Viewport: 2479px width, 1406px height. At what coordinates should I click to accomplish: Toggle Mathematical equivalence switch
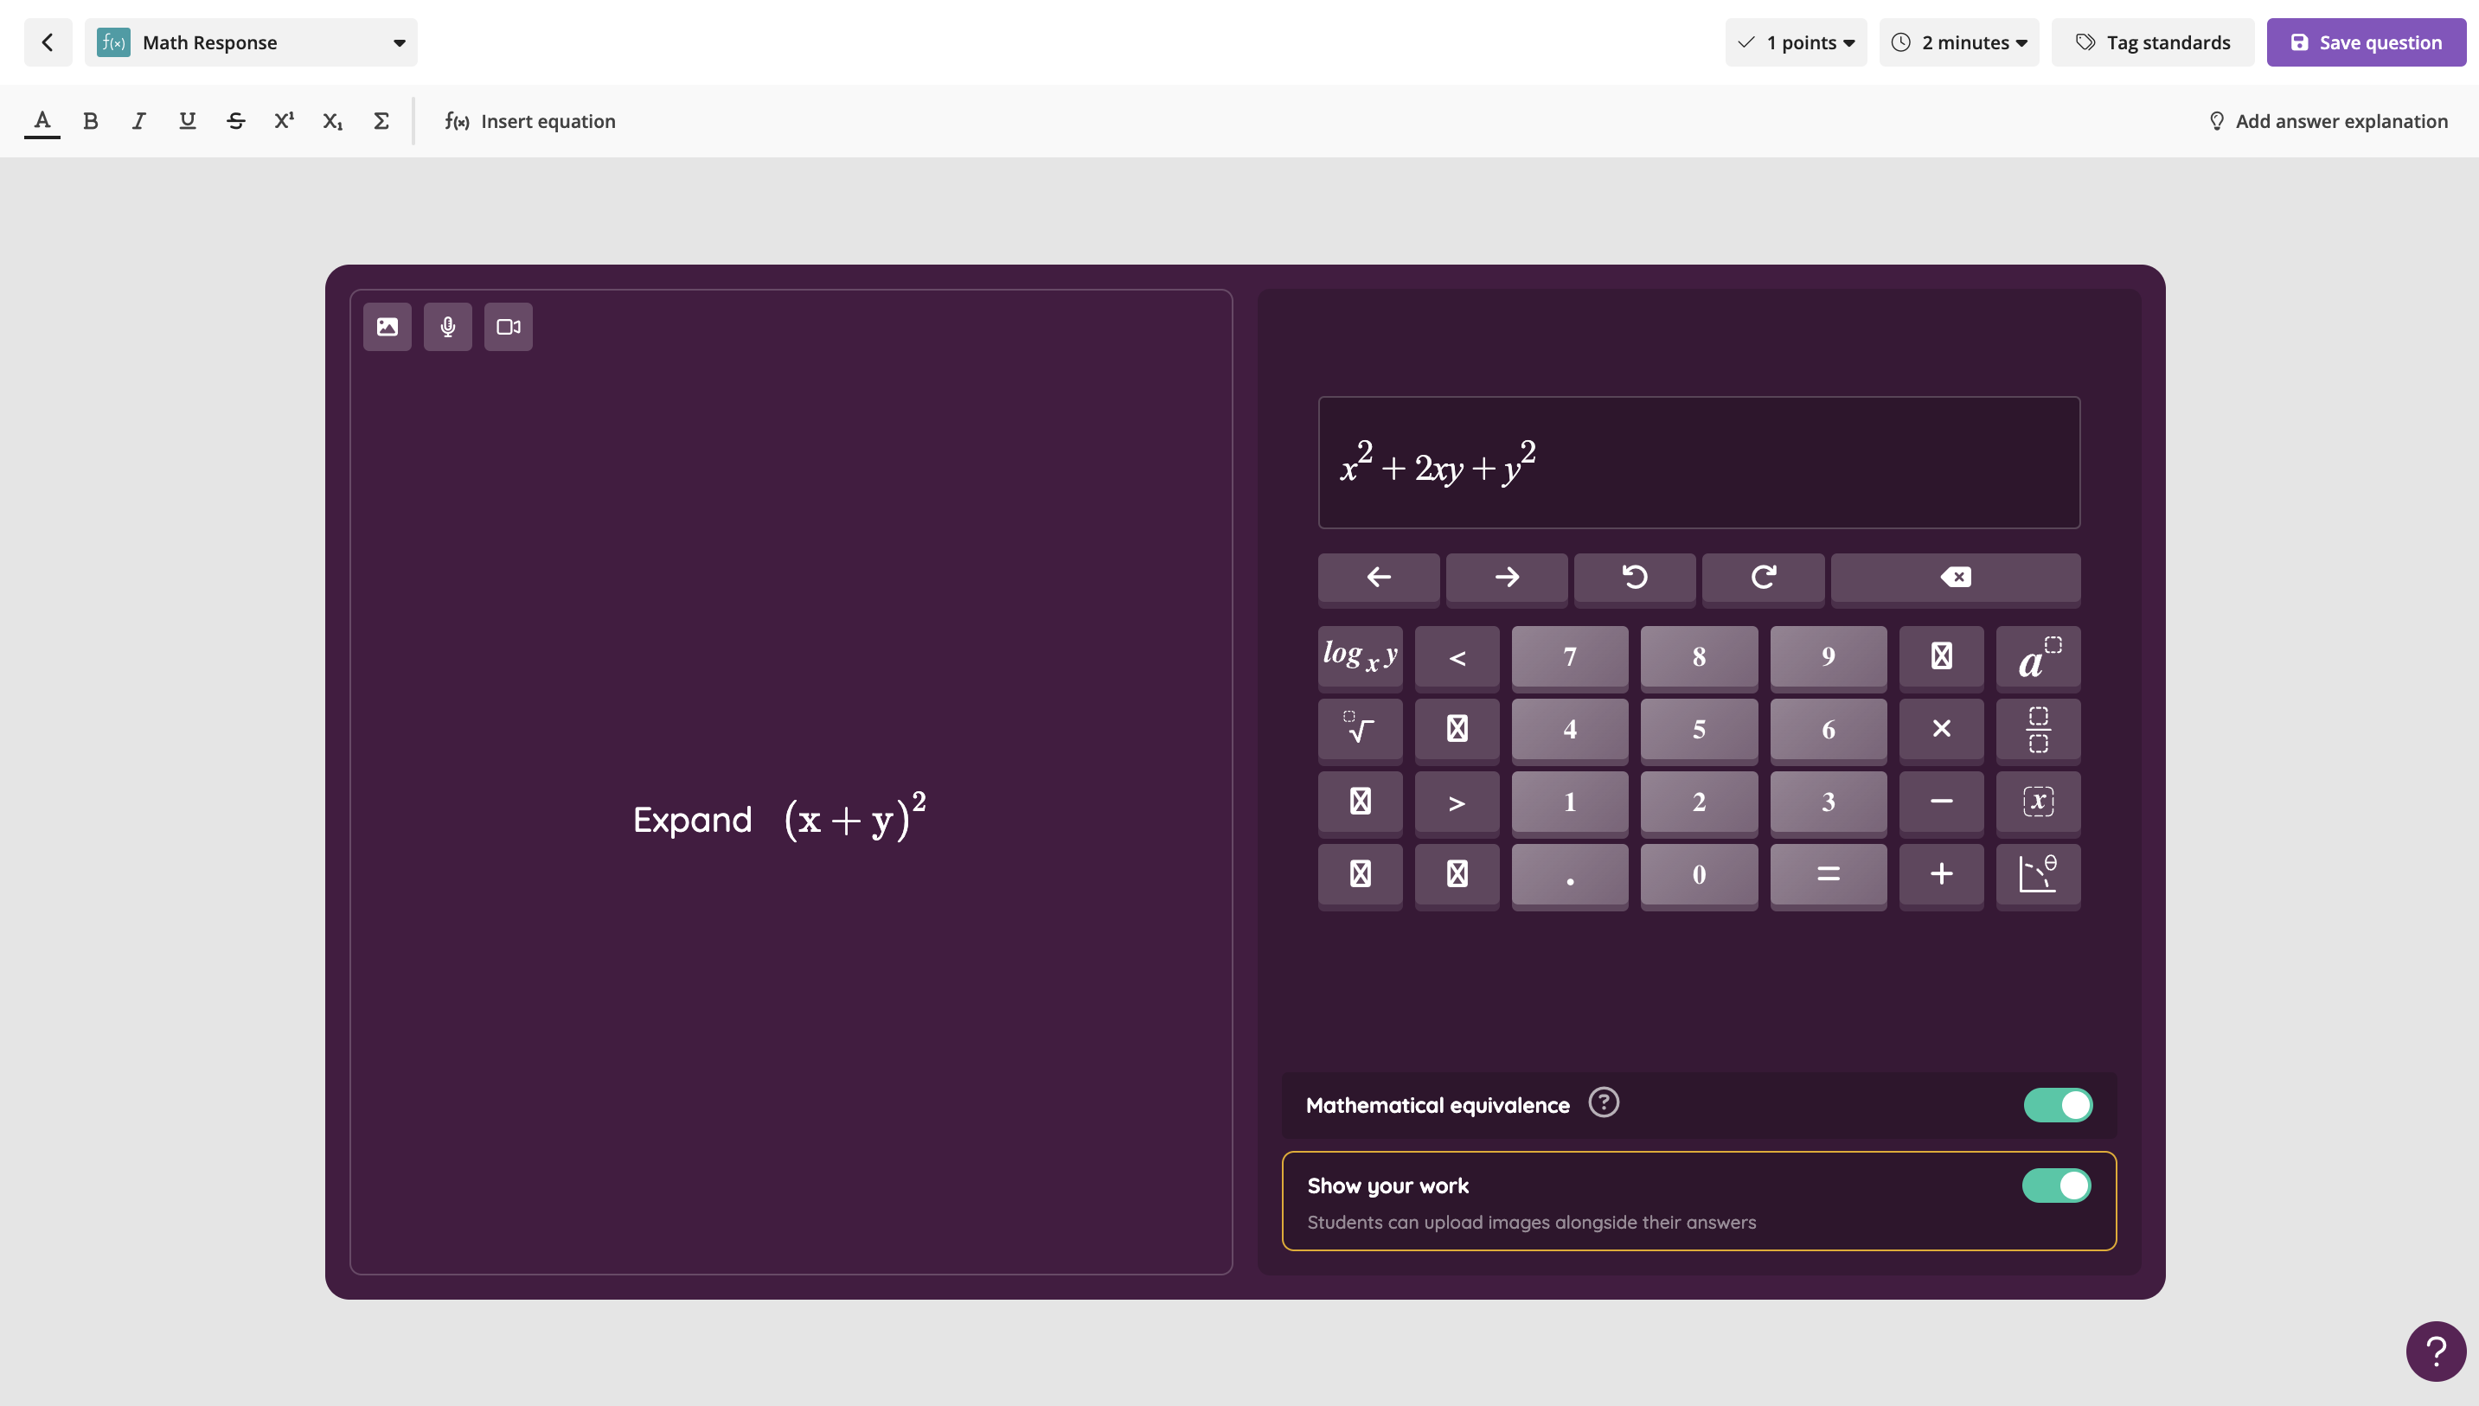[2058, 1105]
